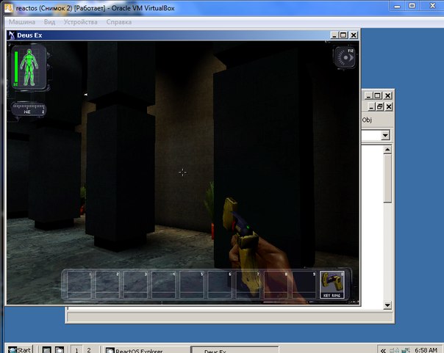
Task: Click the green body health figure
Action: coord(29,68)
